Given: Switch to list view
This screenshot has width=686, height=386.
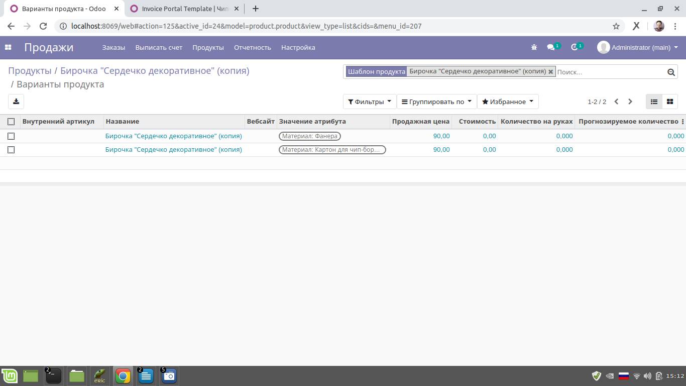Looking at the screenshot, I should [x=654, y=102].
